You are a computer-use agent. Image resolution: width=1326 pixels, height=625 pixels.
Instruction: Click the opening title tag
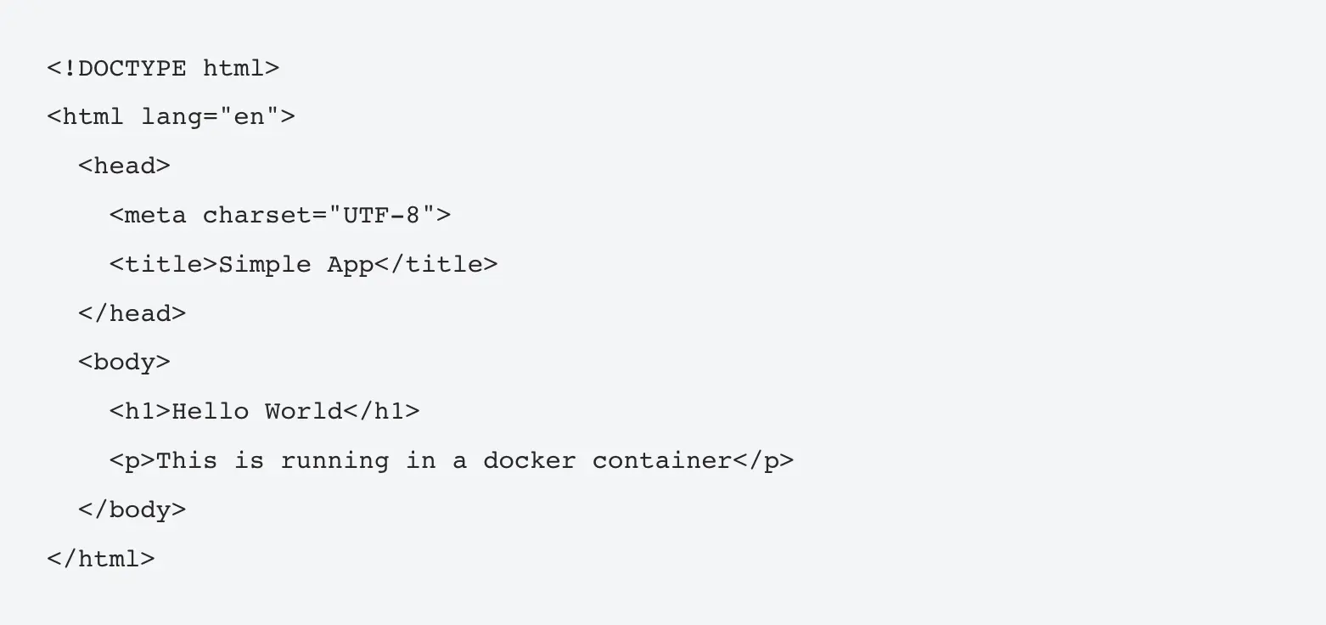click(163, 264)
